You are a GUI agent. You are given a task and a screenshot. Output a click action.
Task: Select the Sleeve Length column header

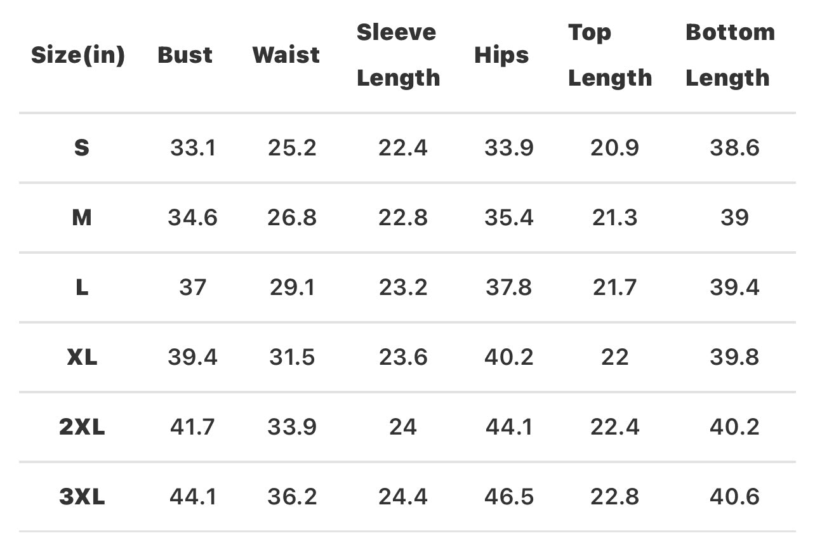pos(398,55)
